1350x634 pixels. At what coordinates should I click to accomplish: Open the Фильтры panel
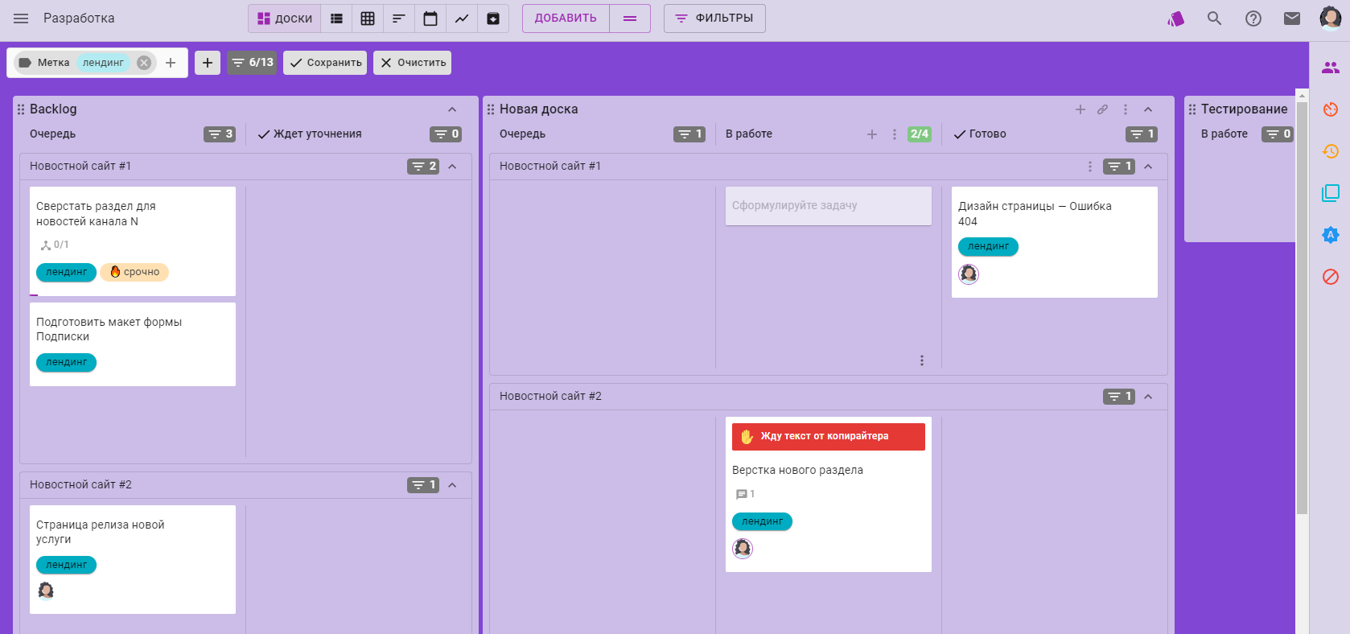714,19
